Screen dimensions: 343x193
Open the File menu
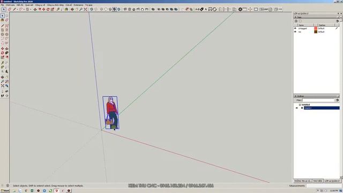tap(2, 5)
